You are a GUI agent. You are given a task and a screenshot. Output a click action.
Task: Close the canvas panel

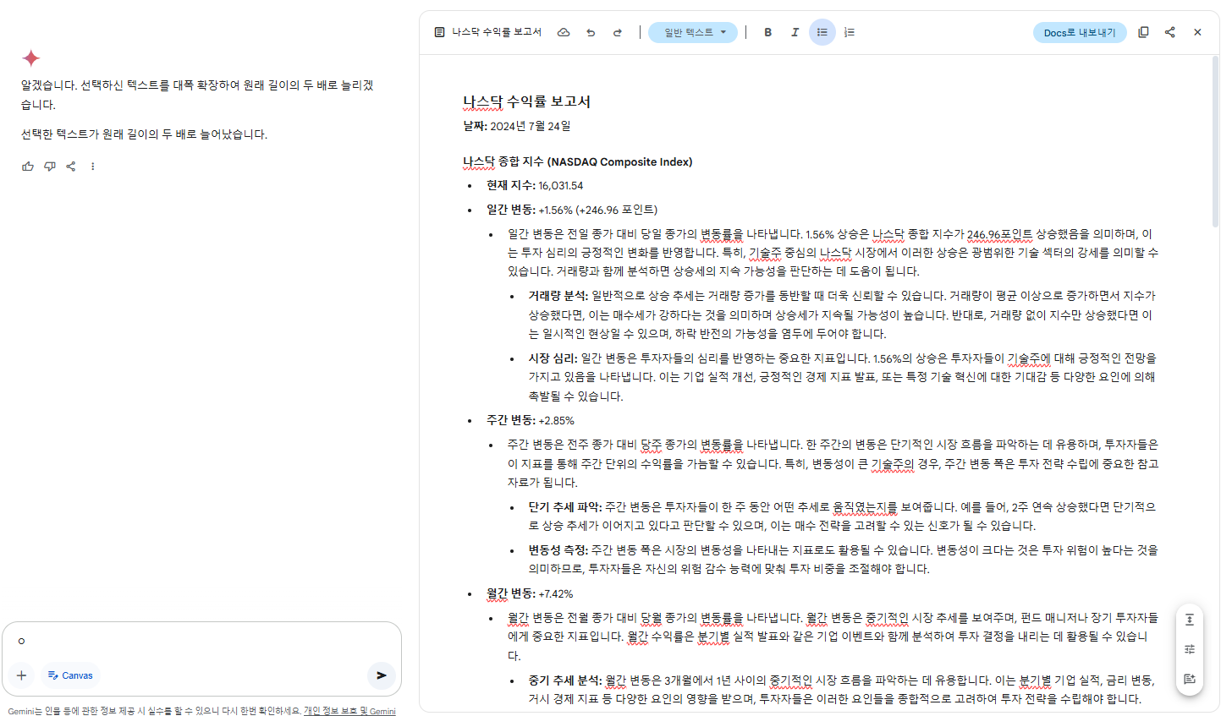coord(1197,32)
